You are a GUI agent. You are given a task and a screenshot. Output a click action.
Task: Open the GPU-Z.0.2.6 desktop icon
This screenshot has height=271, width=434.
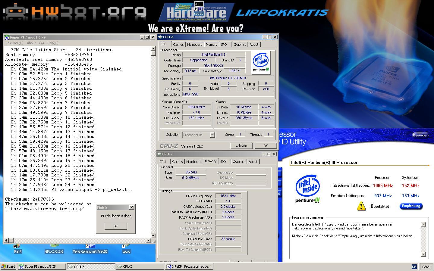[x=54, y=249]
